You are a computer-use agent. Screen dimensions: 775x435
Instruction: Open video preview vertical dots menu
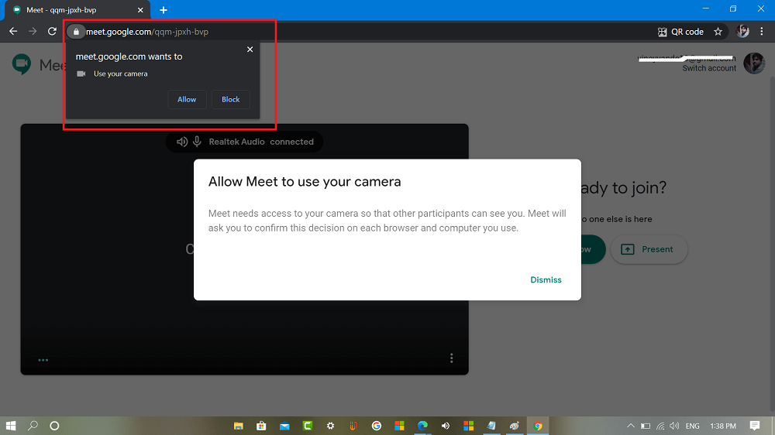coord(451,358)
